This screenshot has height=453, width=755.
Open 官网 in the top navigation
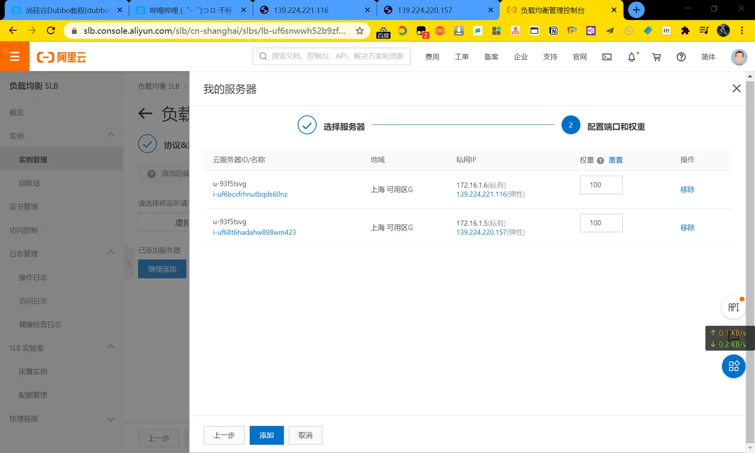tap(580, 57)
